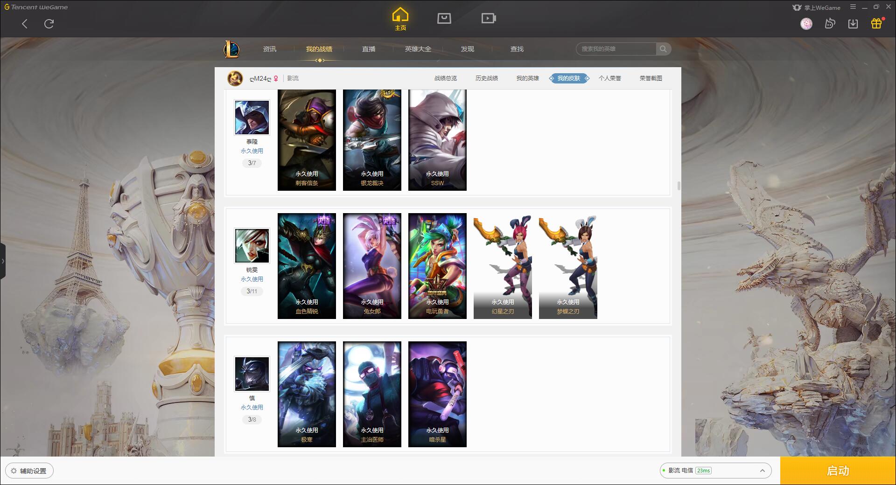Expand the left side panel arrow
896x485 pixels.
point(3,261)
